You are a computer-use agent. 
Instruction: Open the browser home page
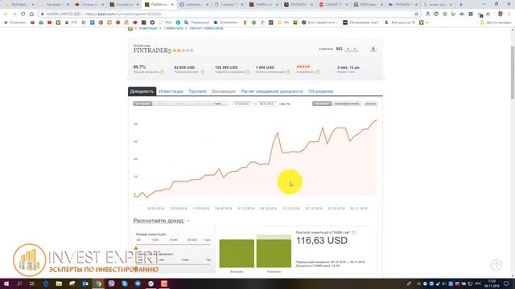tap(31, 14)
